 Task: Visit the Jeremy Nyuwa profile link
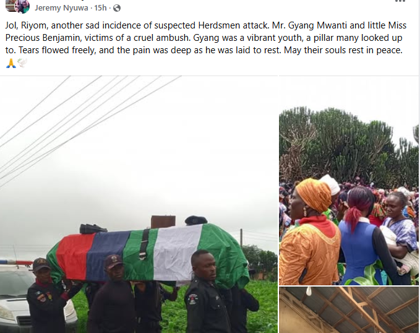[61, 8]
